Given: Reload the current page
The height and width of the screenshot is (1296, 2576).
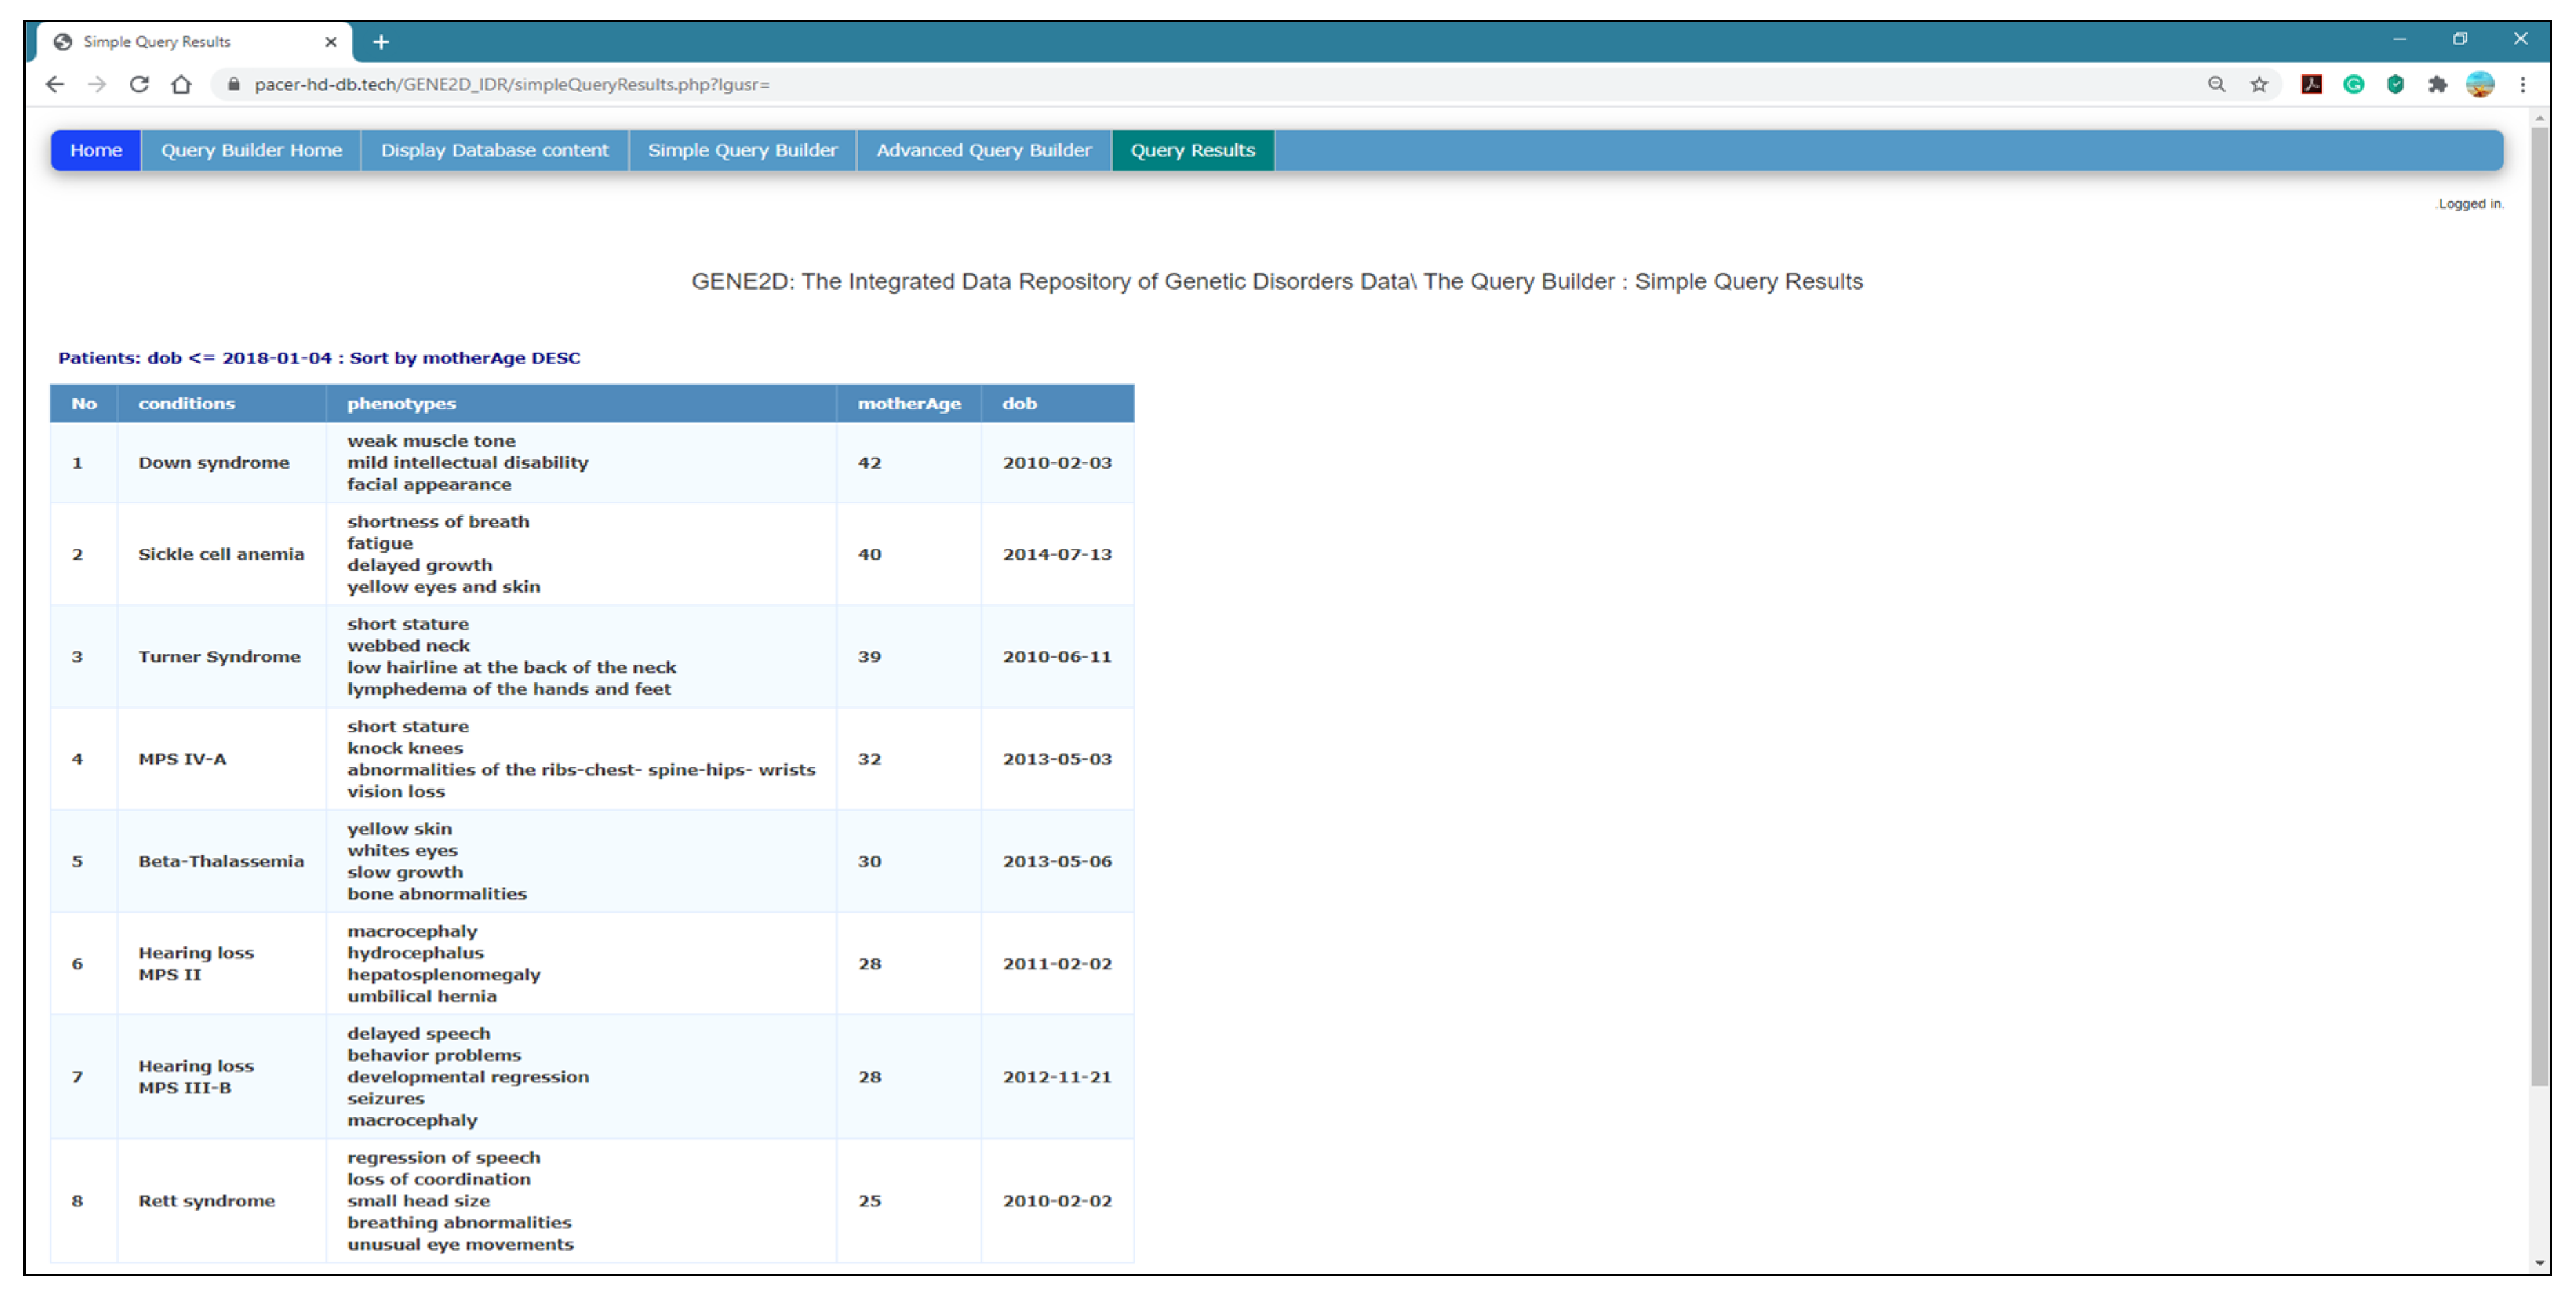Looking at the screenshot, I should point(139,85).
